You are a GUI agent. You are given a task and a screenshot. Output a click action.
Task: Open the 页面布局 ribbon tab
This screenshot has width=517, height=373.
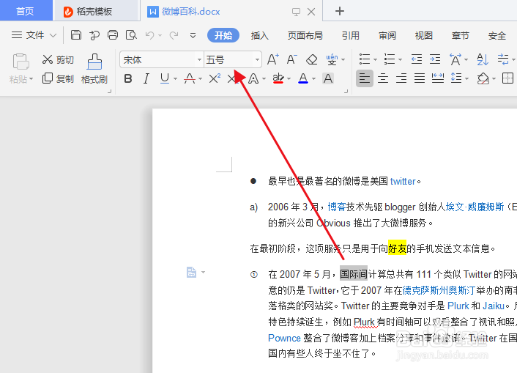(x=305, y=35)
